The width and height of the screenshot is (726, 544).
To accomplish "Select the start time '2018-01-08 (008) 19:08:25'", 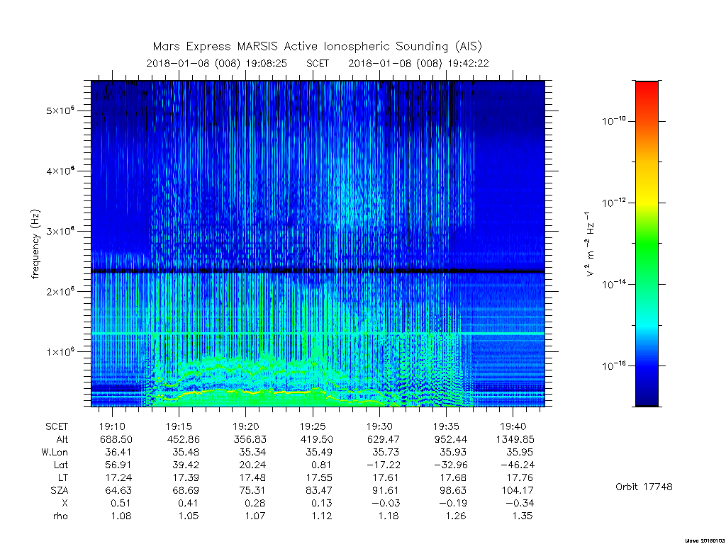I will (x=217, y=63).
